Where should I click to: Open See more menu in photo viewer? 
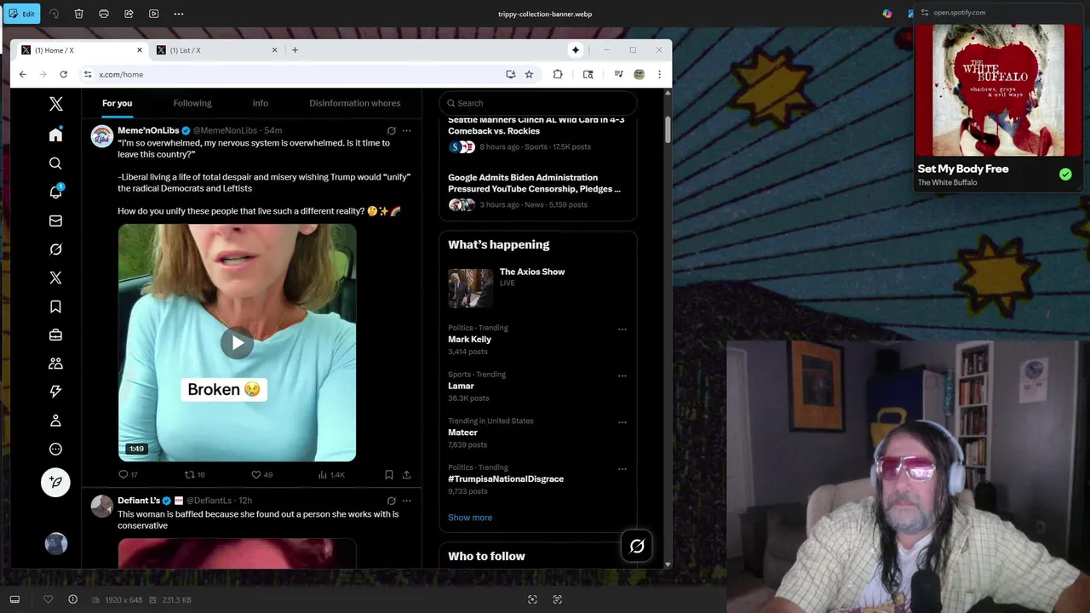coord(178,14)
